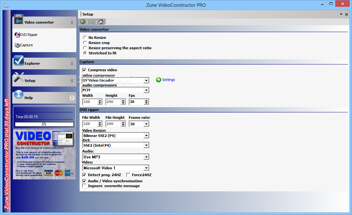352x215 pixels.
Task: Adjust File Width stepper arrows
Action: click(x=100, y=124)
